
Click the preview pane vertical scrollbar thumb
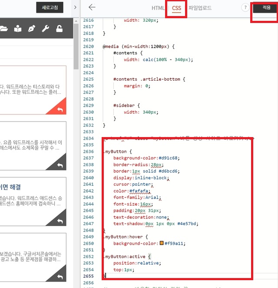(x=76, y=46)
